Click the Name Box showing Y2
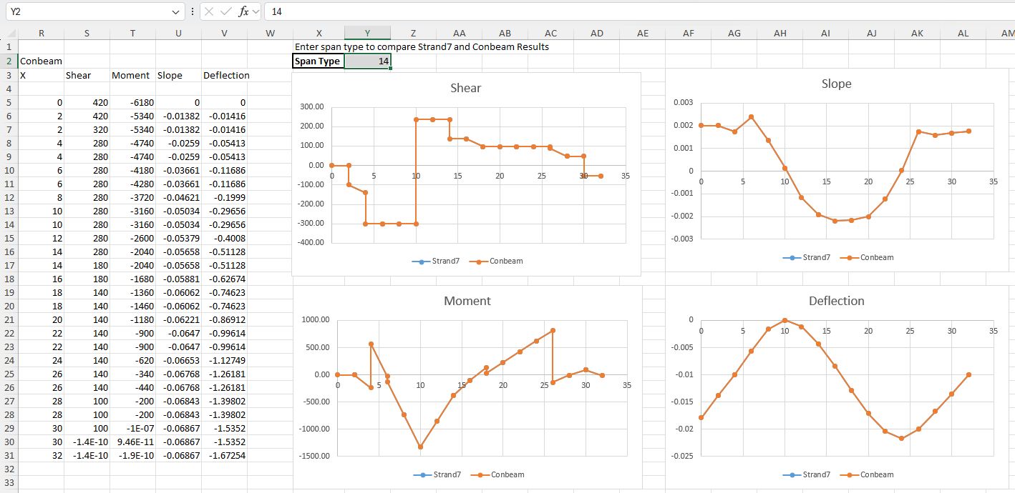The width and height of the screenshot is (1015, 493). pyautogui.click(x=86, y=11)
